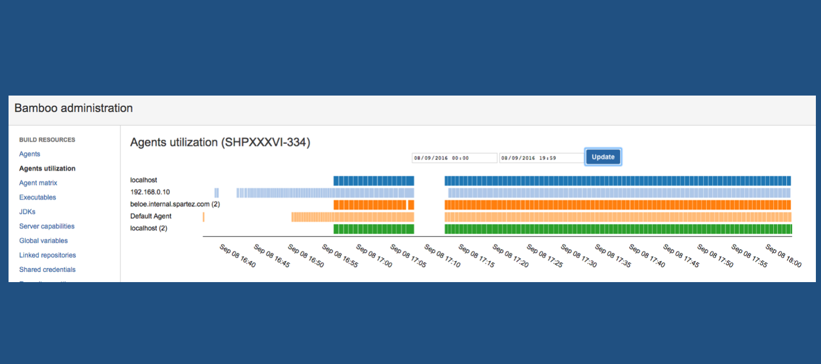
Task: Open the Global variables page
Action: click(43, 241)
